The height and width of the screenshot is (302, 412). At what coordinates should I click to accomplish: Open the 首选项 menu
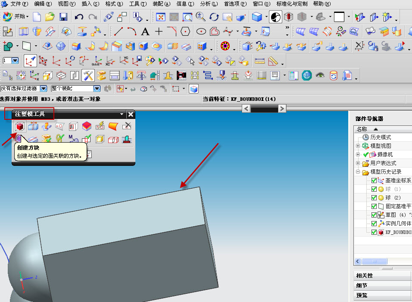(235, 4)
